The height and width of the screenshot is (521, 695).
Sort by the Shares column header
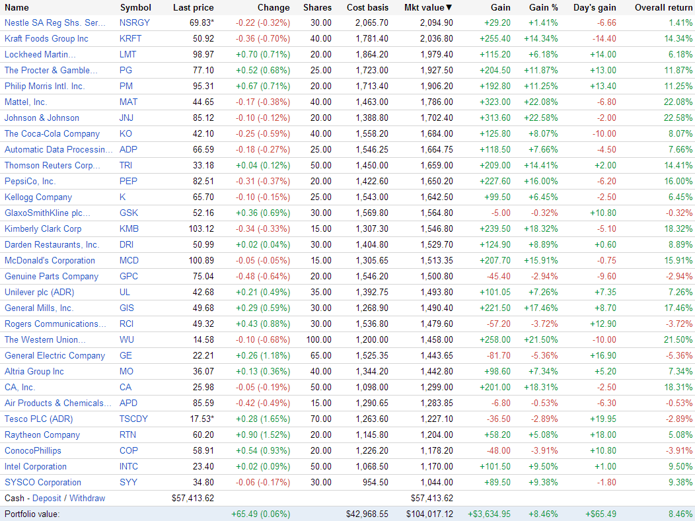coord(317,7)
